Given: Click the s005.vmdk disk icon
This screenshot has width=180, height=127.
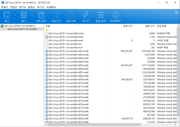Looking at the screenshot, I should 47,65.
